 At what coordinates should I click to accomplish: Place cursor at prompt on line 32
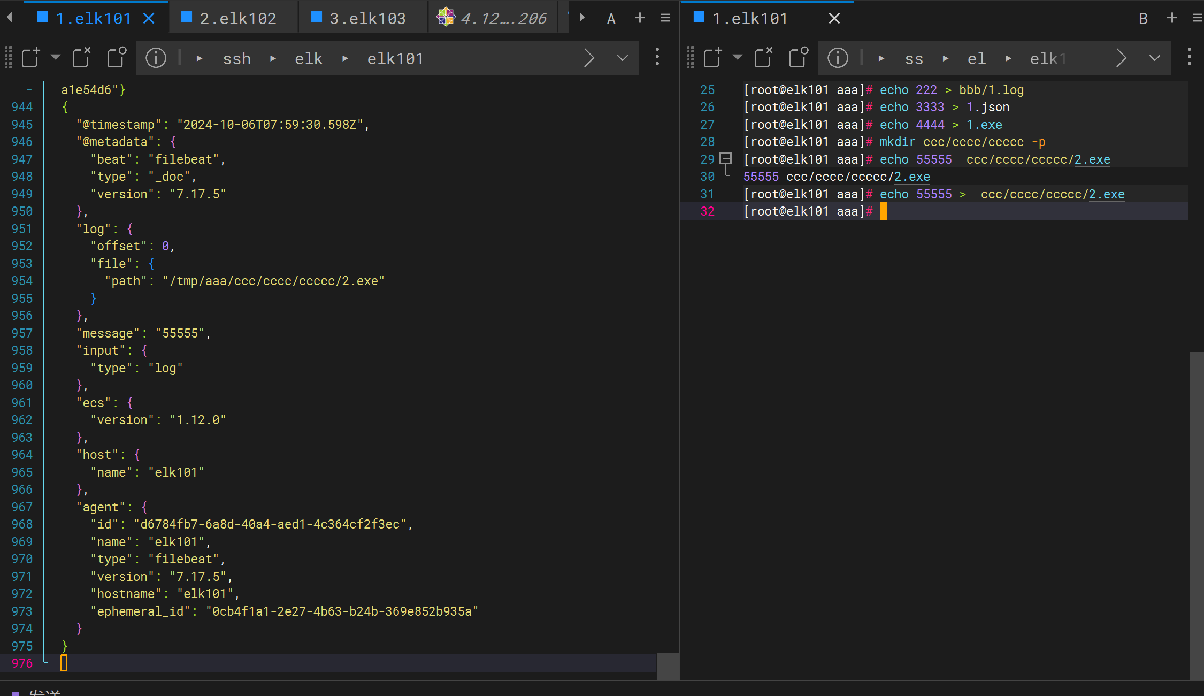[x=884, y=211]
